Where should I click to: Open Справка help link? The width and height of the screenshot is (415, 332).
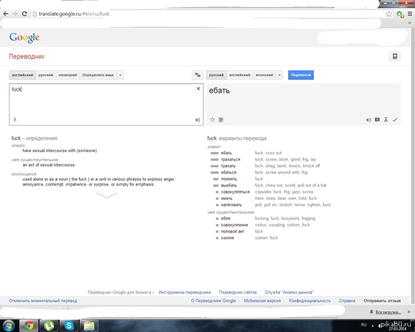point(347,301)
